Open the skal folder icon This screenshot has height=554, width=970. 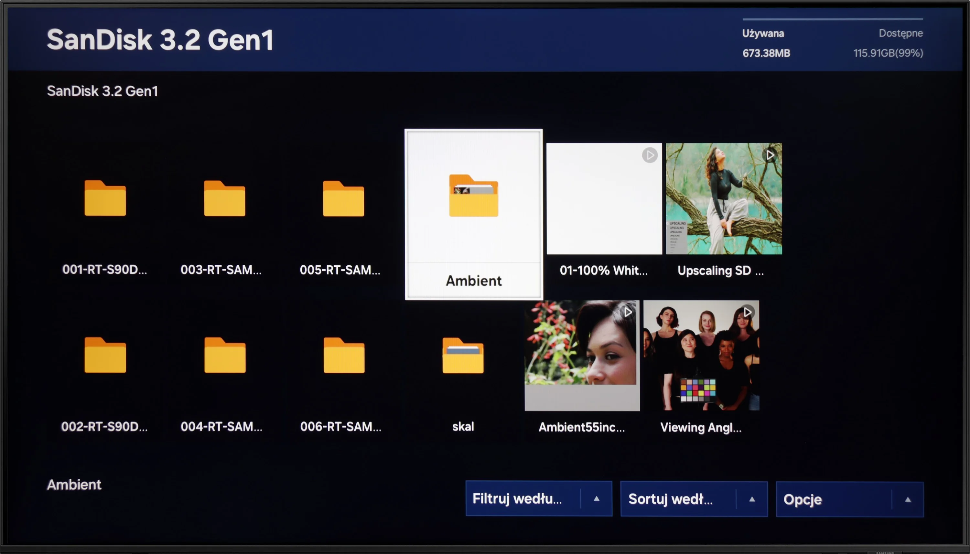(463, 356)
